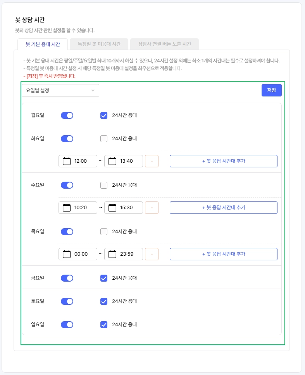This screenshot has width=305, height=375.
Task: Disable the 토요일 toggle switch
Action: coord(67,301)
